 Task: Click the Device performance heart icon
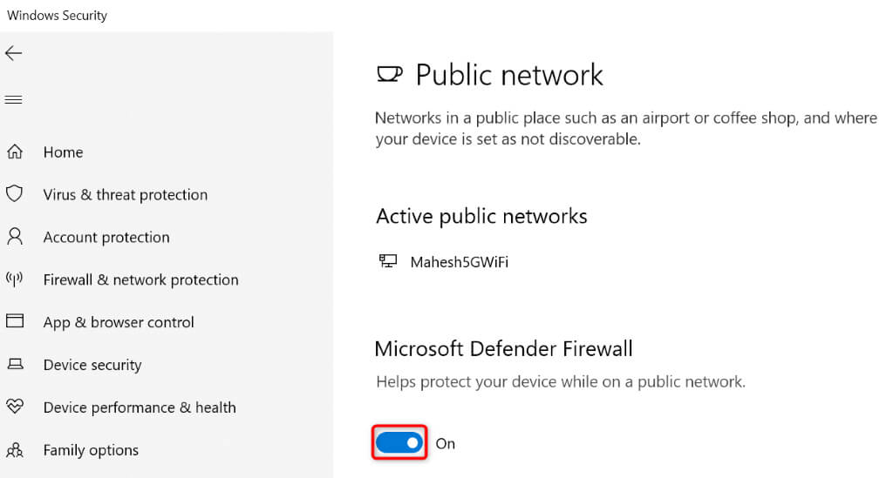click(x=15, y=407)
